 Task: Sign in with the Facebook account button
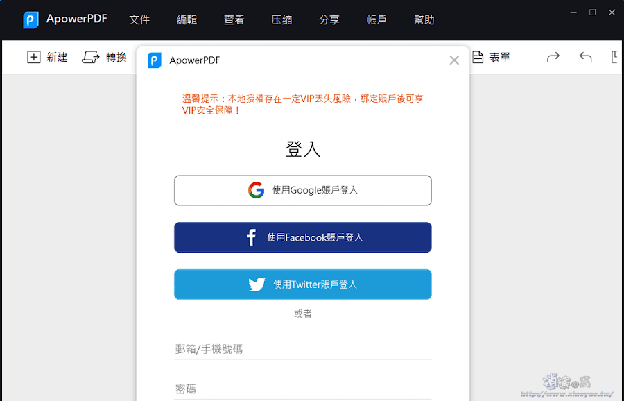(302, 237)
